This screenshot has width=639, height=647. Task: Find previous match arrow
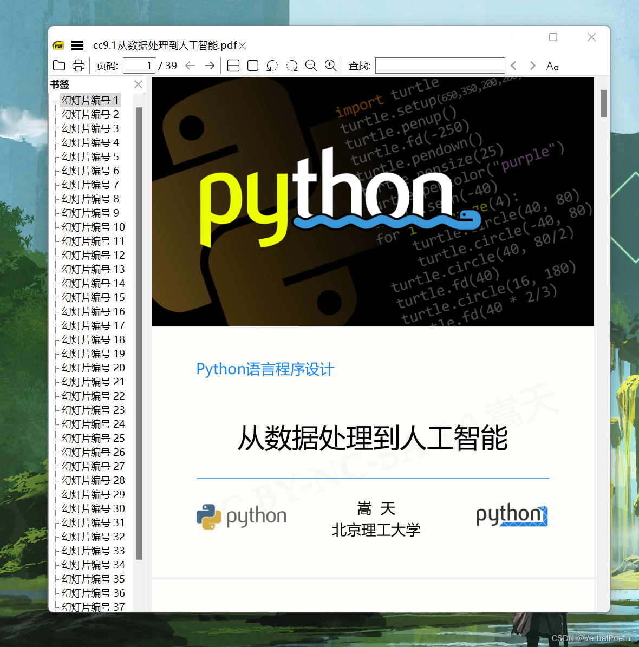click(513, 66)
